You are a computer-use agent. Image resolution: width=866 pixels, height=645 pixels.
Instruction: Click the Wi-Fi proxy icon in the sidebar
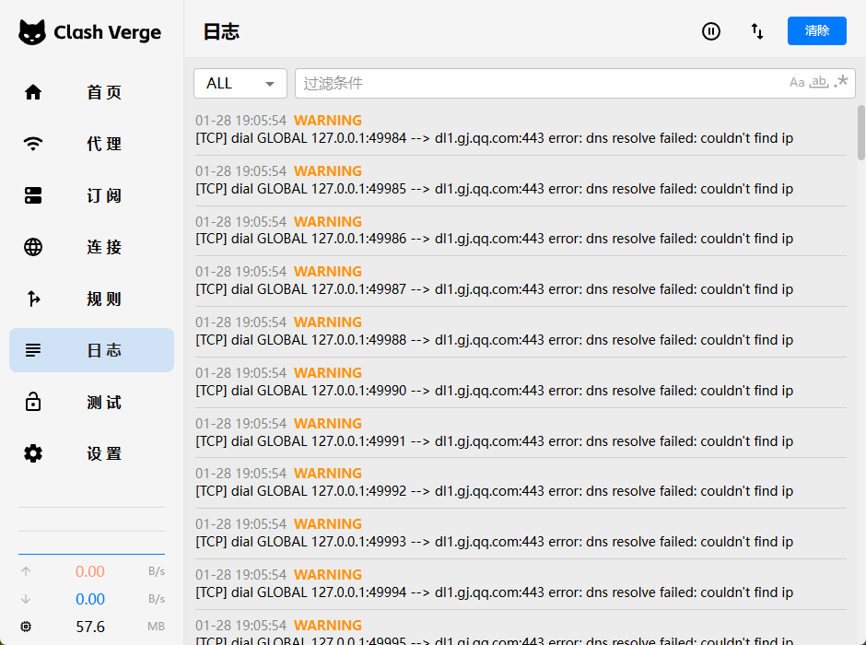(33, 144)
